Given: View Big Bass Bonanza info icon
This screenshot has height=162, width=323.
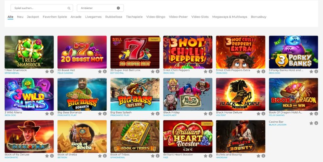Looking at the screenshot, I should (105, 114).
